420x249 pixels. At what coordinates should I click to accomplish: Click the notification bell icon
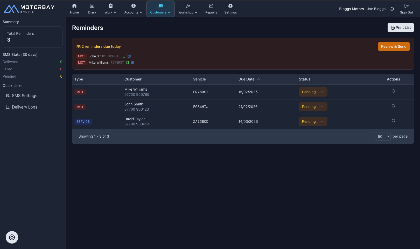point(392,9)
